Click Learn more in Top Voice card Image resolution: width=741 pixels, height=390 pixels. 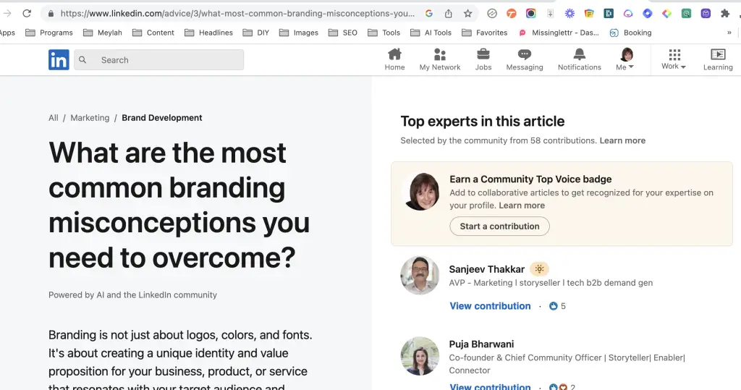tap(522, 205)
